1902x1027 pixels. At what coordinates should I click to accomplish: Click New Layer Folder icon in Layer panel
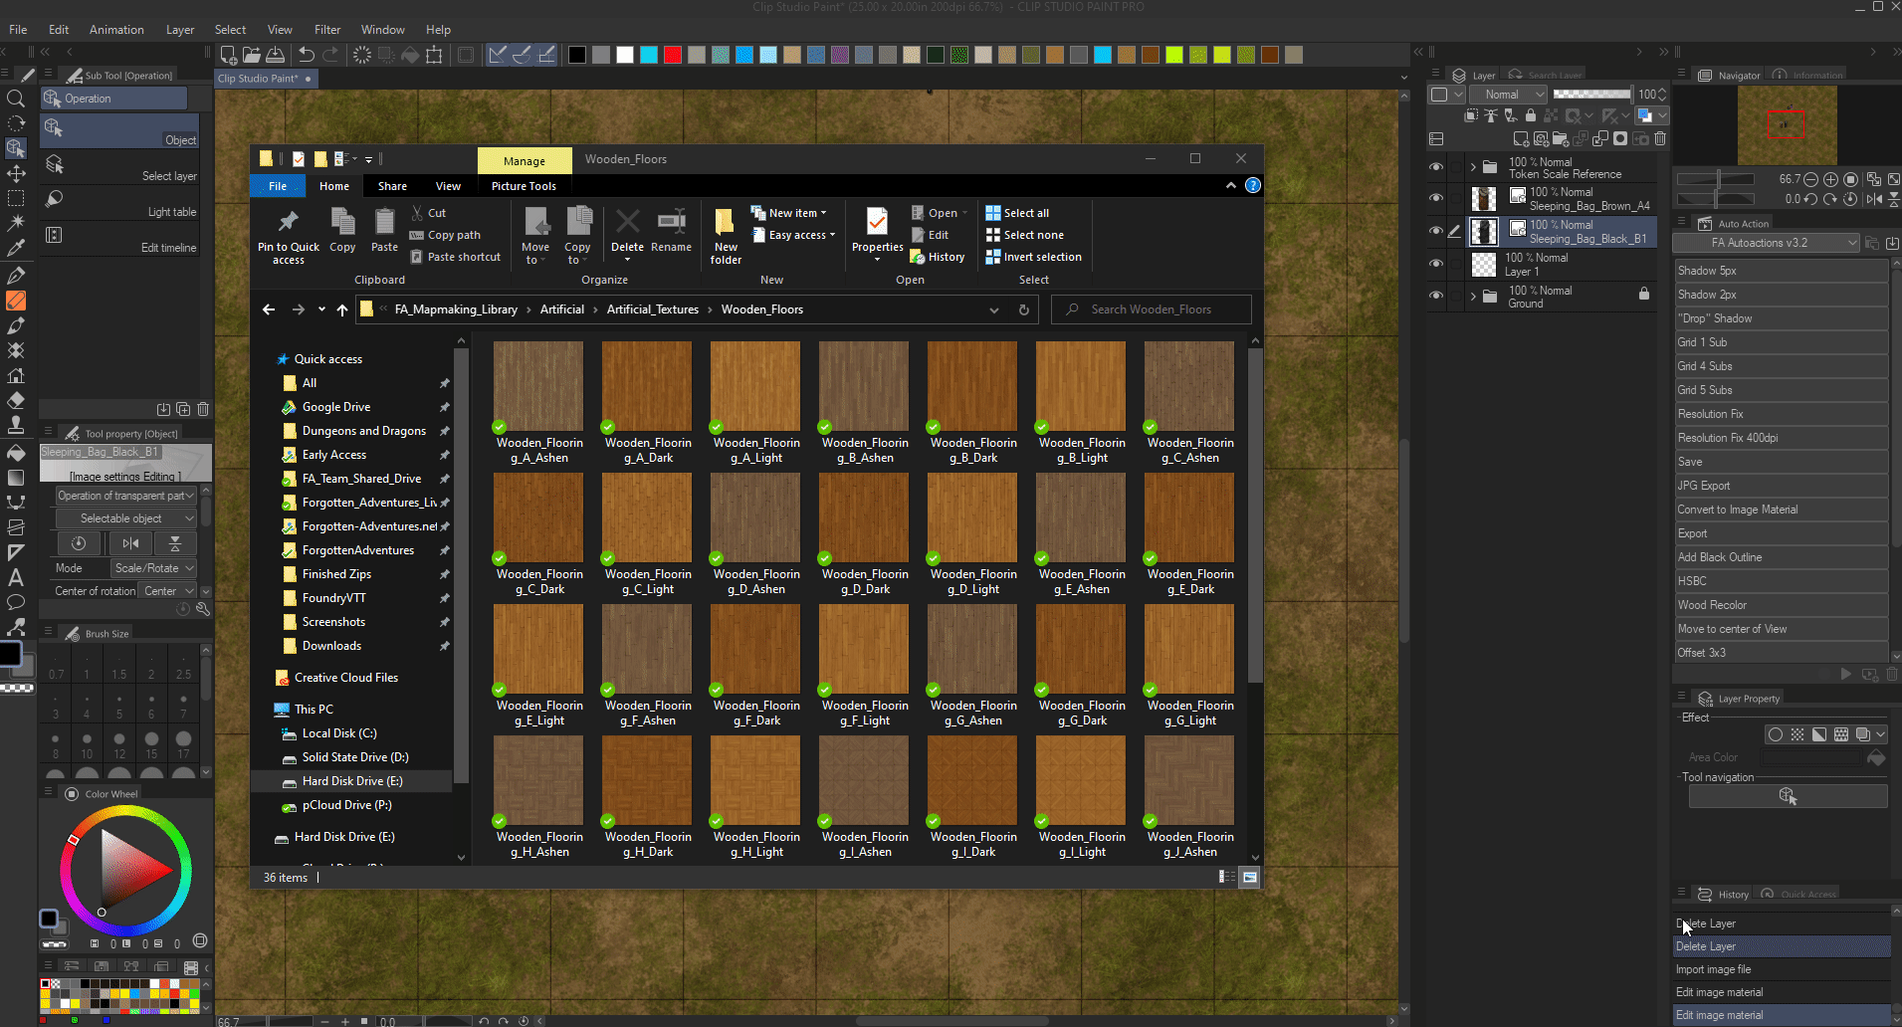pos(1560,139)
